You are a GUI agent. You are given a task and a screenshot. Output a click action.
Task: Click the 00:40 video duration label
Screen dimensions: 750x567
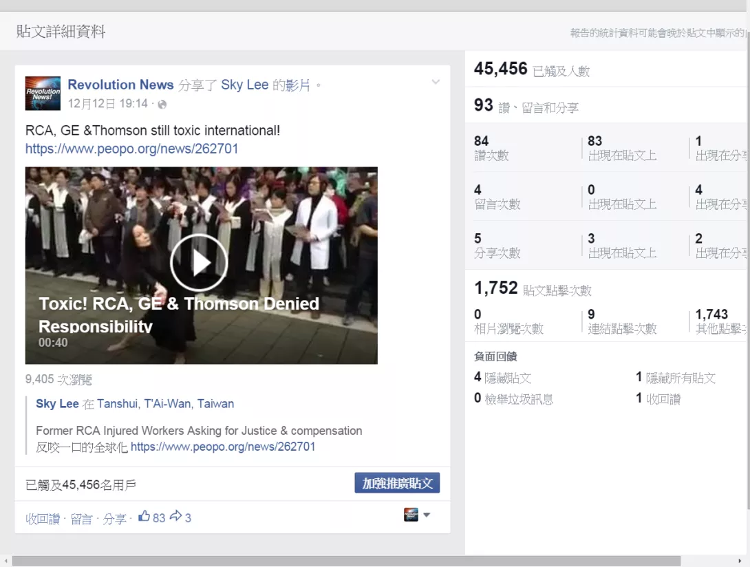pos(53,343)
